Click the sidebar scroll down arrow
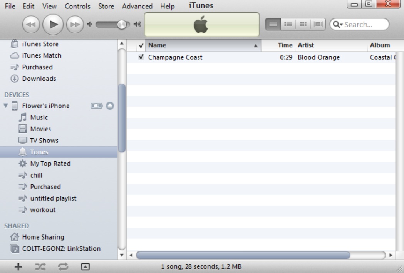Image resolution: width=404 pixels, height=273 pixels. click(122, 255)
